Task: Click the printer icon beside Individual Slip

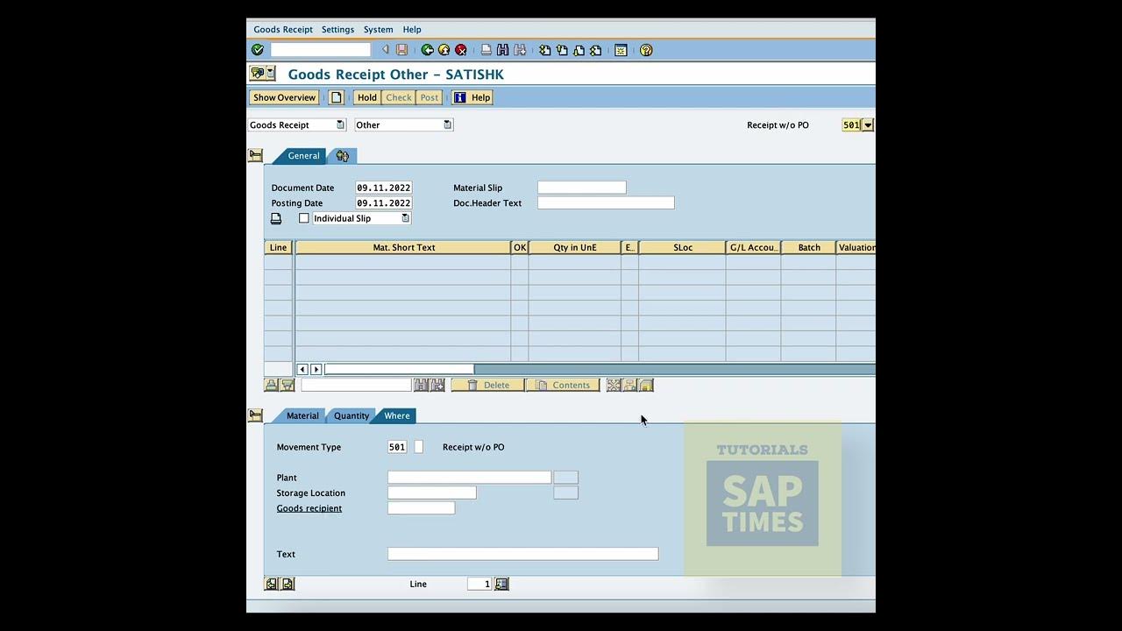Action: pos(276,218)
